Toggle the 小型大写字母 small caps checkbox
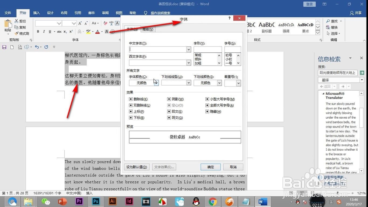 point(207,99)
